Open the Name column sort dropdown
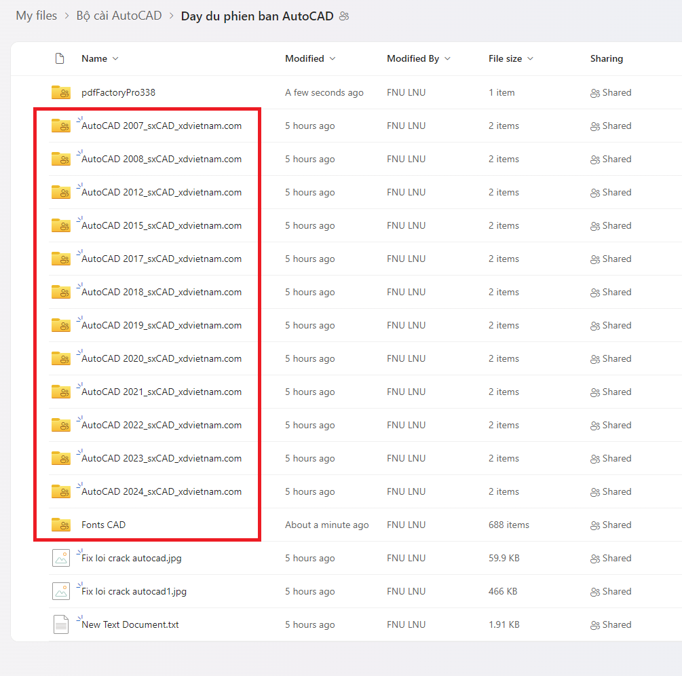 115,59
